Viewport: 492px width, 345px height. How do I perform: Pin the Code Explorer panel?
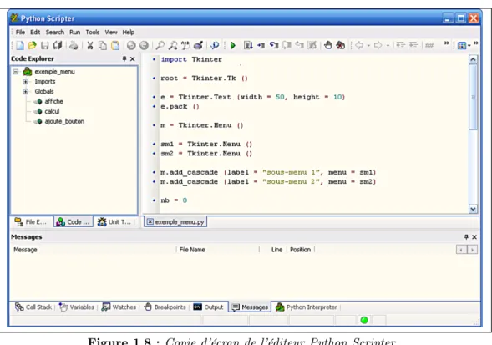[x=124, y=58]
